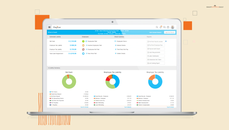This screenshot has height=130, width=229.
Task: Click Medicare - Employer legend entry
Action: point(142,99)
